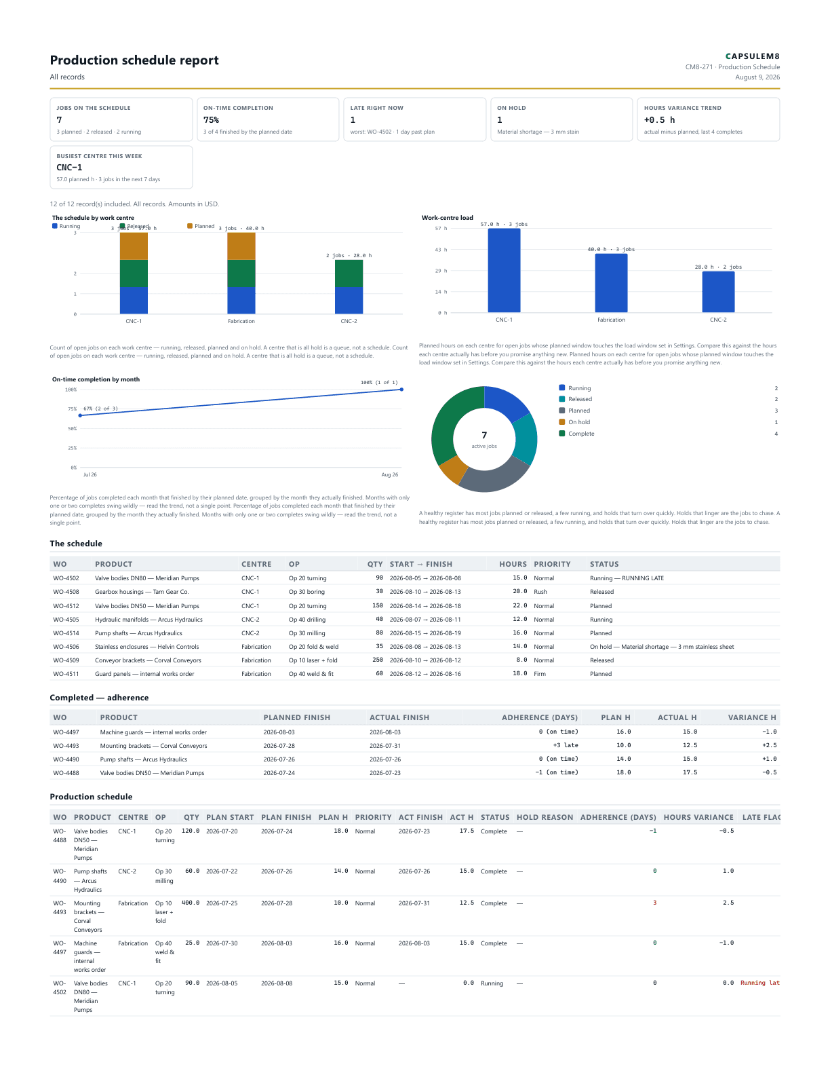Click WO-4514 work order cell
This screenshot has width=830, height=1075.
[66, 633]
